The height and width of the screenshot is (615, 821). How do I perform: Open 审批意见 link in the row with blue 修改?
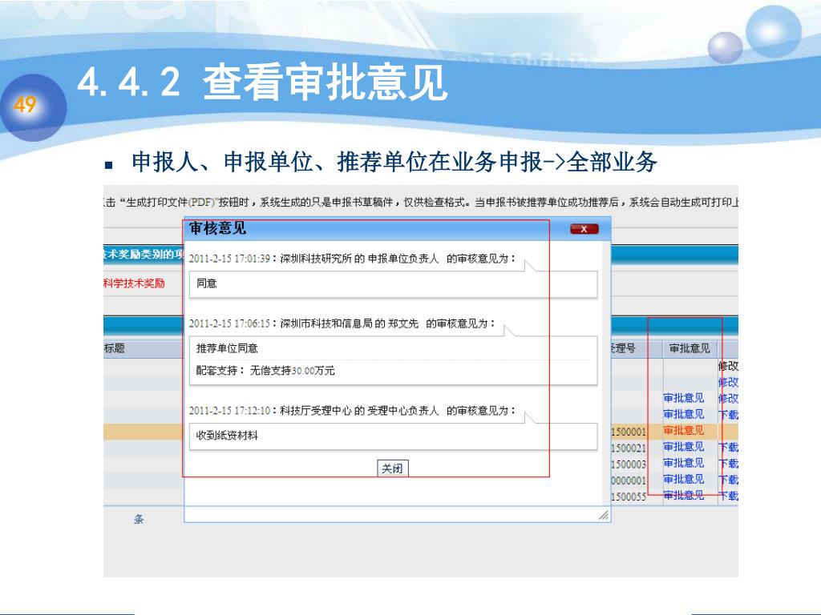pos(683,398)
